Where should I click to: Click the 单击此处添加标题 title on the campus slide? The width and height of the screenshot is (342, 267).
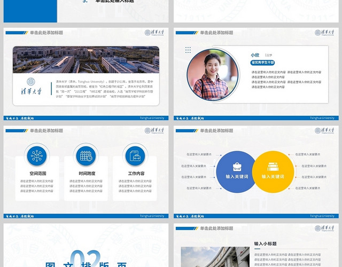(x=46, y=33)
